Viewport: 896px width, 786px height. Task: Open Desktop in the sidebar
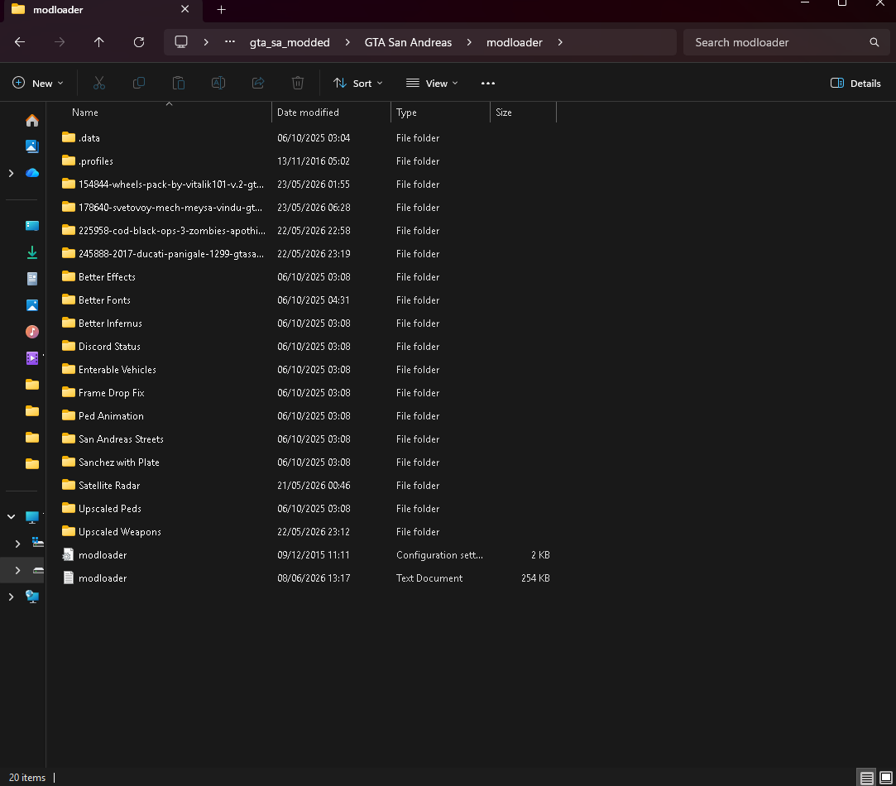(x=32, y=226)
